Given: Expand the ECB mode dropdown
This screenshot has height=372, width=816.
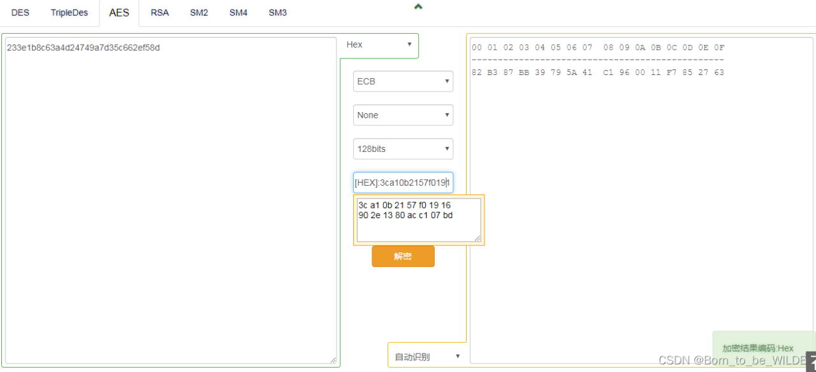Looking at the screenshot, I should [x=403, y=81].
